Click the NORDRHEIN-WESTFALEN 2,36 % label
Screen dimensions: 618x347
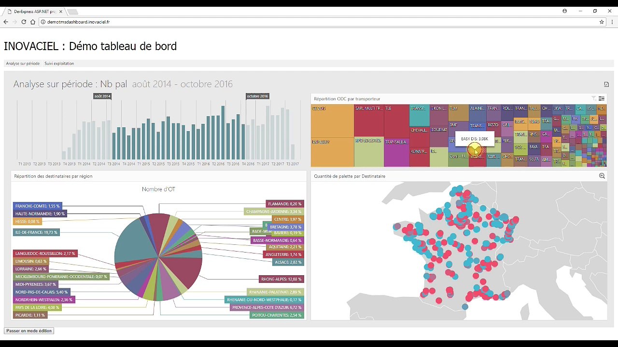(44, 300)
